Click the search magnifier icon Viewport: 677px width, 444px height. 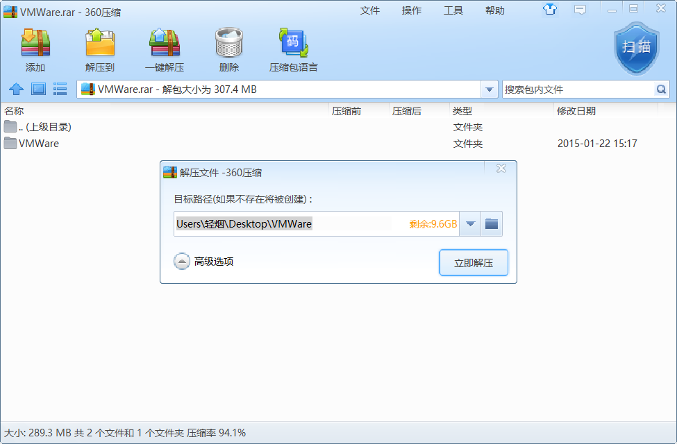661,89
